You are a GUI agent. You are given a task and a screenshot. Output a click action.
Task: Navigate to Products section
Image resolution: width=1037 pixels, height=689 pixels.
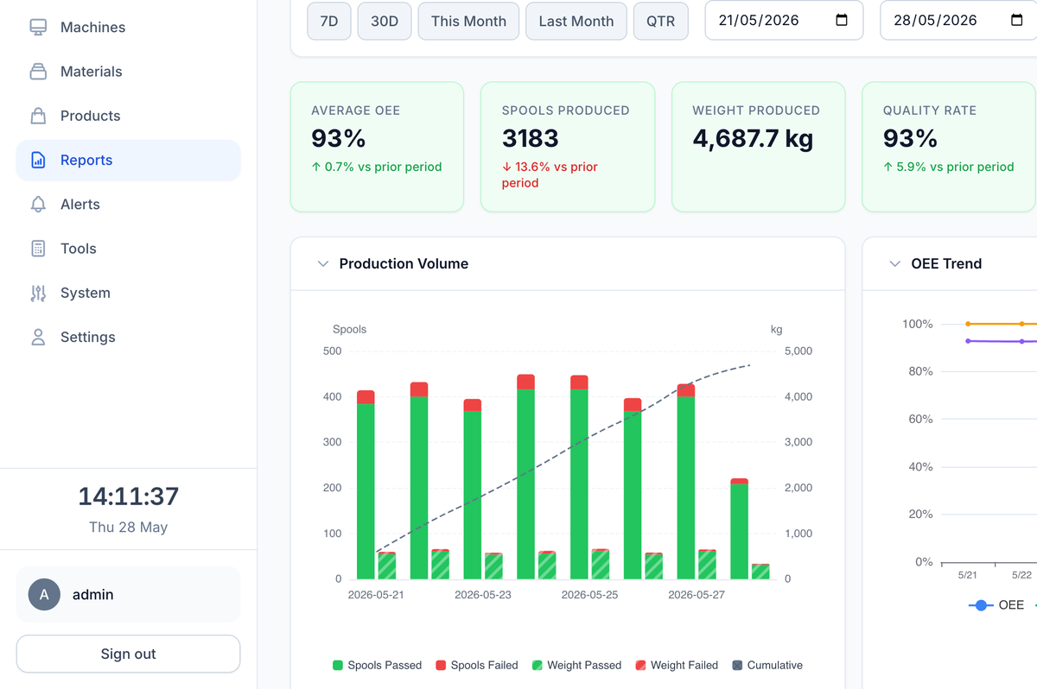coord(128,116)
